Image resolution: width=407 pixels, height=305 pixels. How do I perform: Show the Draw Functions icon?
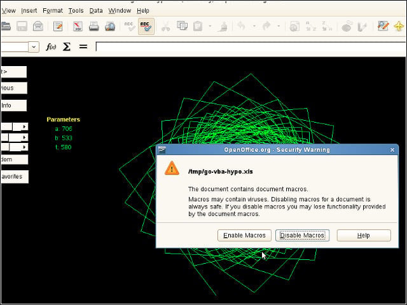pyautogui.click(x=362, y=26)
